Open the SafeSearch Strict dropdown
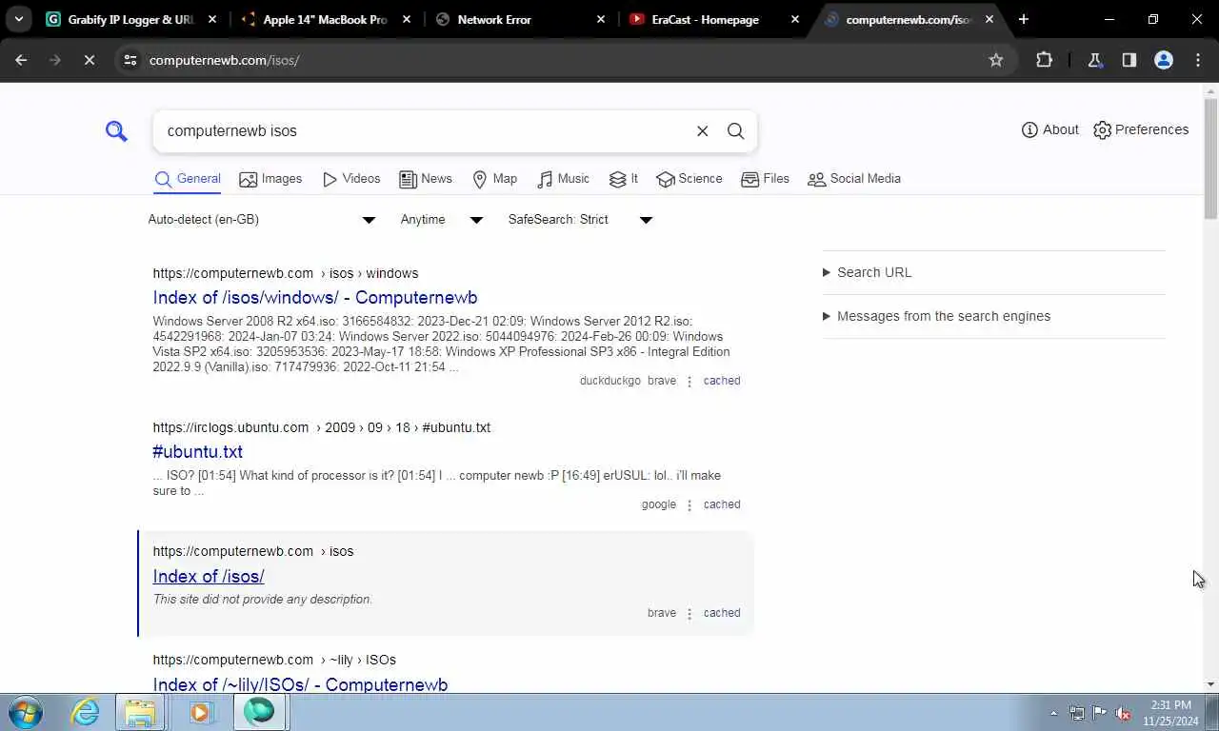The width and height of the screenshot is (1219, 731). click(x=580, y=220)
